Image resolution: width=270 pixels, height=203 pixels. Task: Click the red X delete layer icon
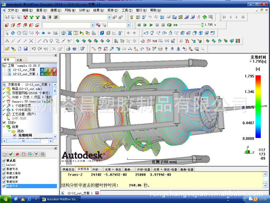17,154
